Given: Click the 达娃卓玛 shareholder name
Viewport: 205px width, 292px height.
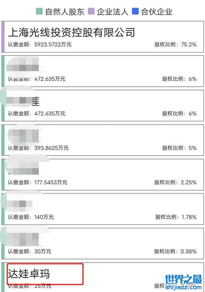Looking at the screenshot, I should pyautogui.click(x=29, y=274).
